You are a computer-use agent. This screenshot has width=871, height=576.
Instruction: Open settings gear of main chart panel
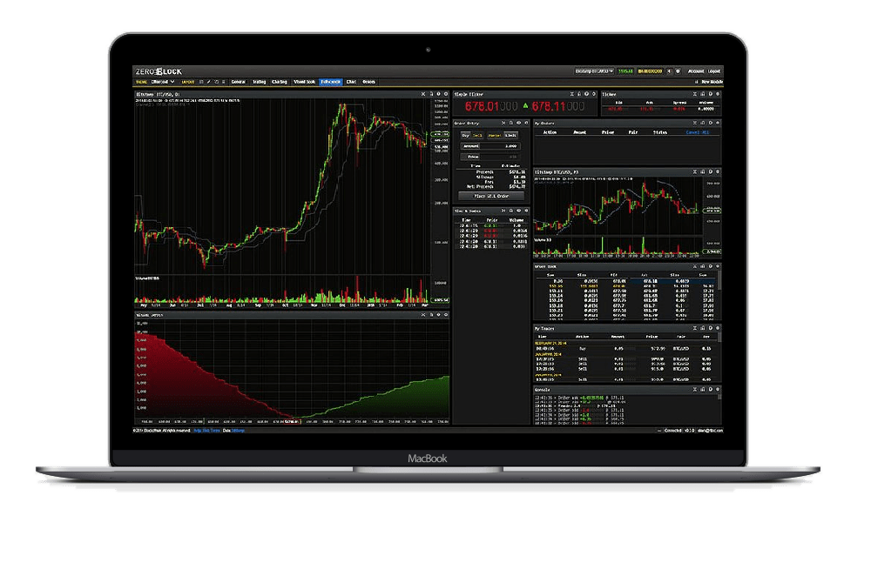(x=445, y=94)
